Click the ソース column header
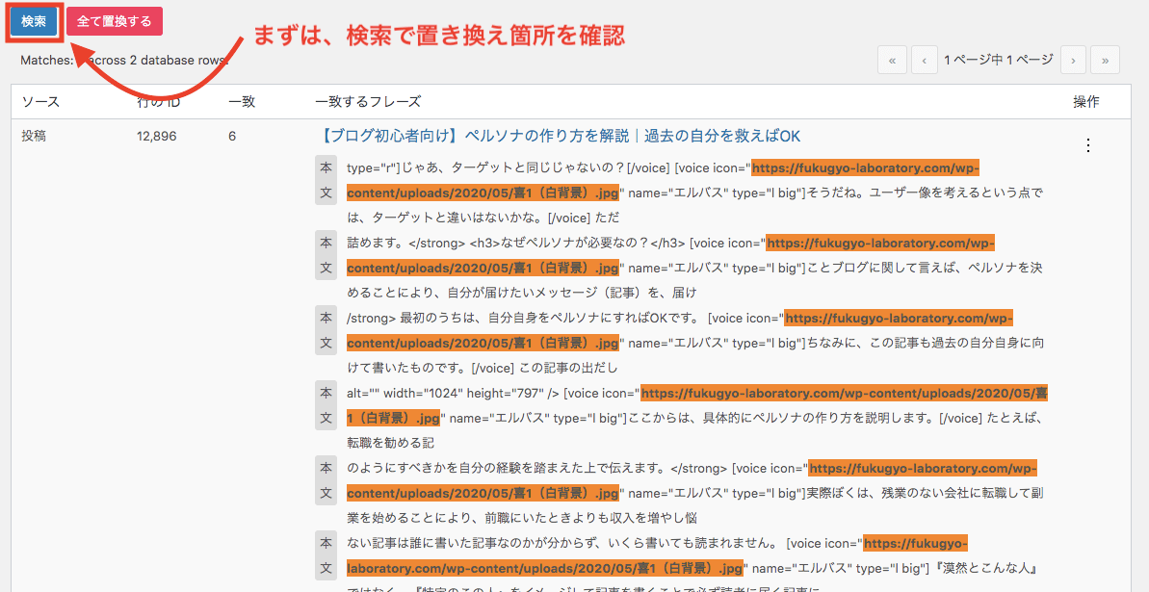The image size is (1149, 592). [40, 102]
